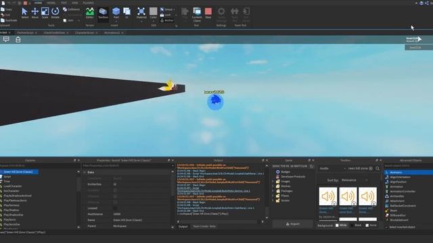Select None background radio in Toolbox
Screen dimensions: 433x243
click(x=367, y=225)
